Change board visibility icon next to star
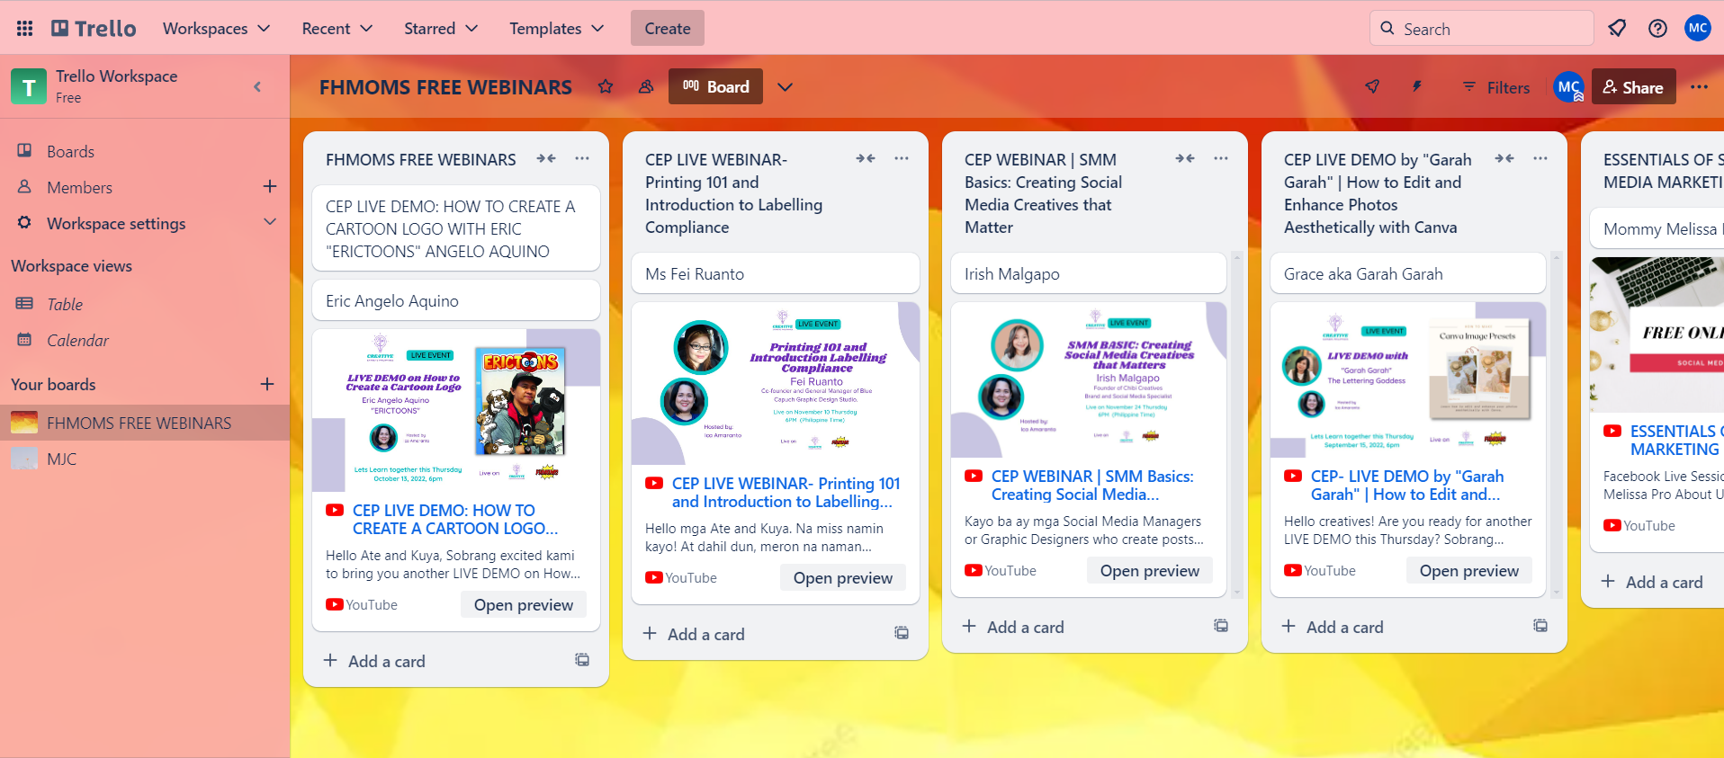1724x758 pixels. (646, 87)
